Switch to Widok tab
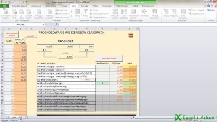217x122 pixels. (95, 6)
